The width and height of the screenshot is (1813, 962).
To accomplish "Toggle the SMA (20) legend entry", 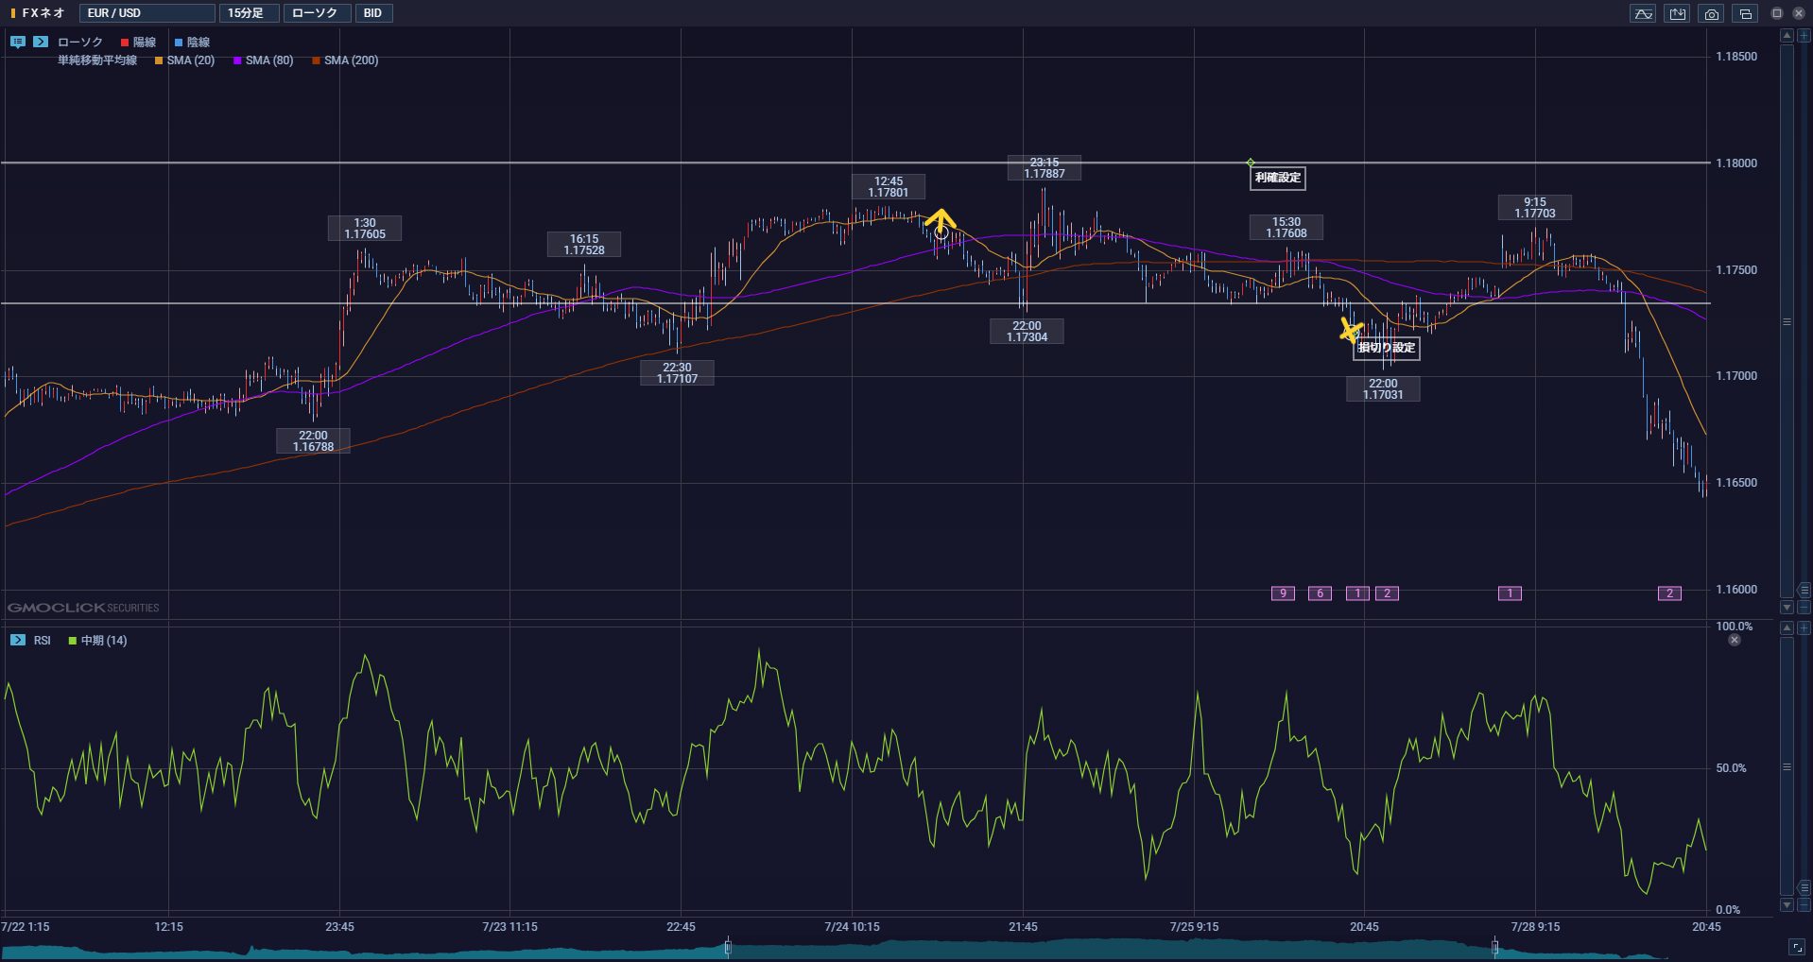I will pyautogui.click(x=185, y=60).
